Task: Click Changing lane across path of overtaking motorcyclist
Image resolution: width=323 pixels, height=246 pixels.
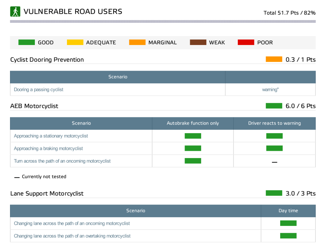Action: pyautogui.click(x=72, y=236)
